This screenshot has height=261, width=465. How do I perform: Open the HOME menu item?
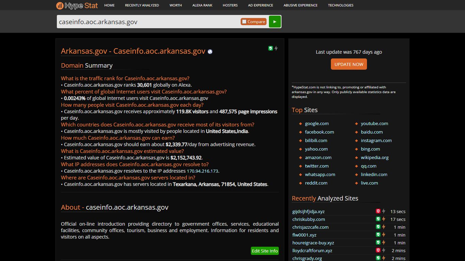pos(109,5)
